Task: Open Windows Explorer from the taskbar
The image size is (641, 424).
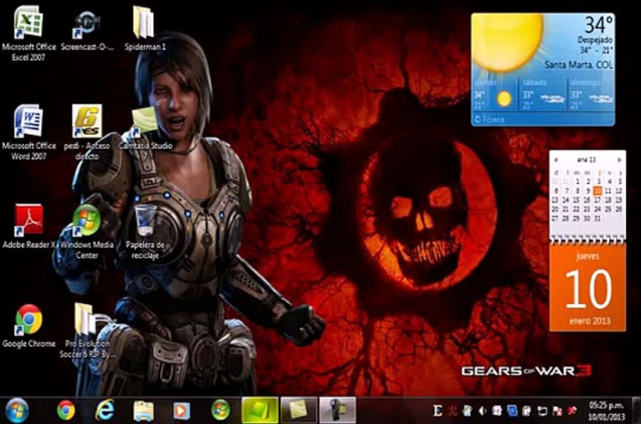Action: (143, 410)
